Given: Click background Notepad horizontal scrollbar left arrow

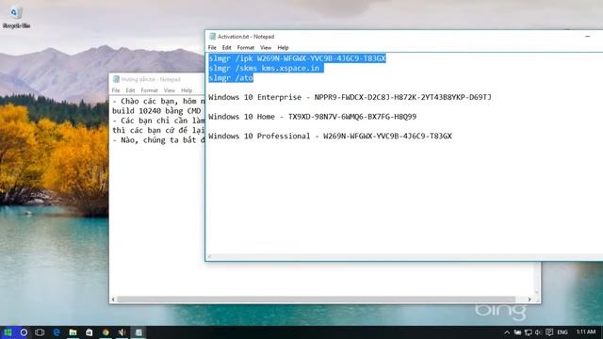Looking at the screenshot, I should (x=113, y=299).
